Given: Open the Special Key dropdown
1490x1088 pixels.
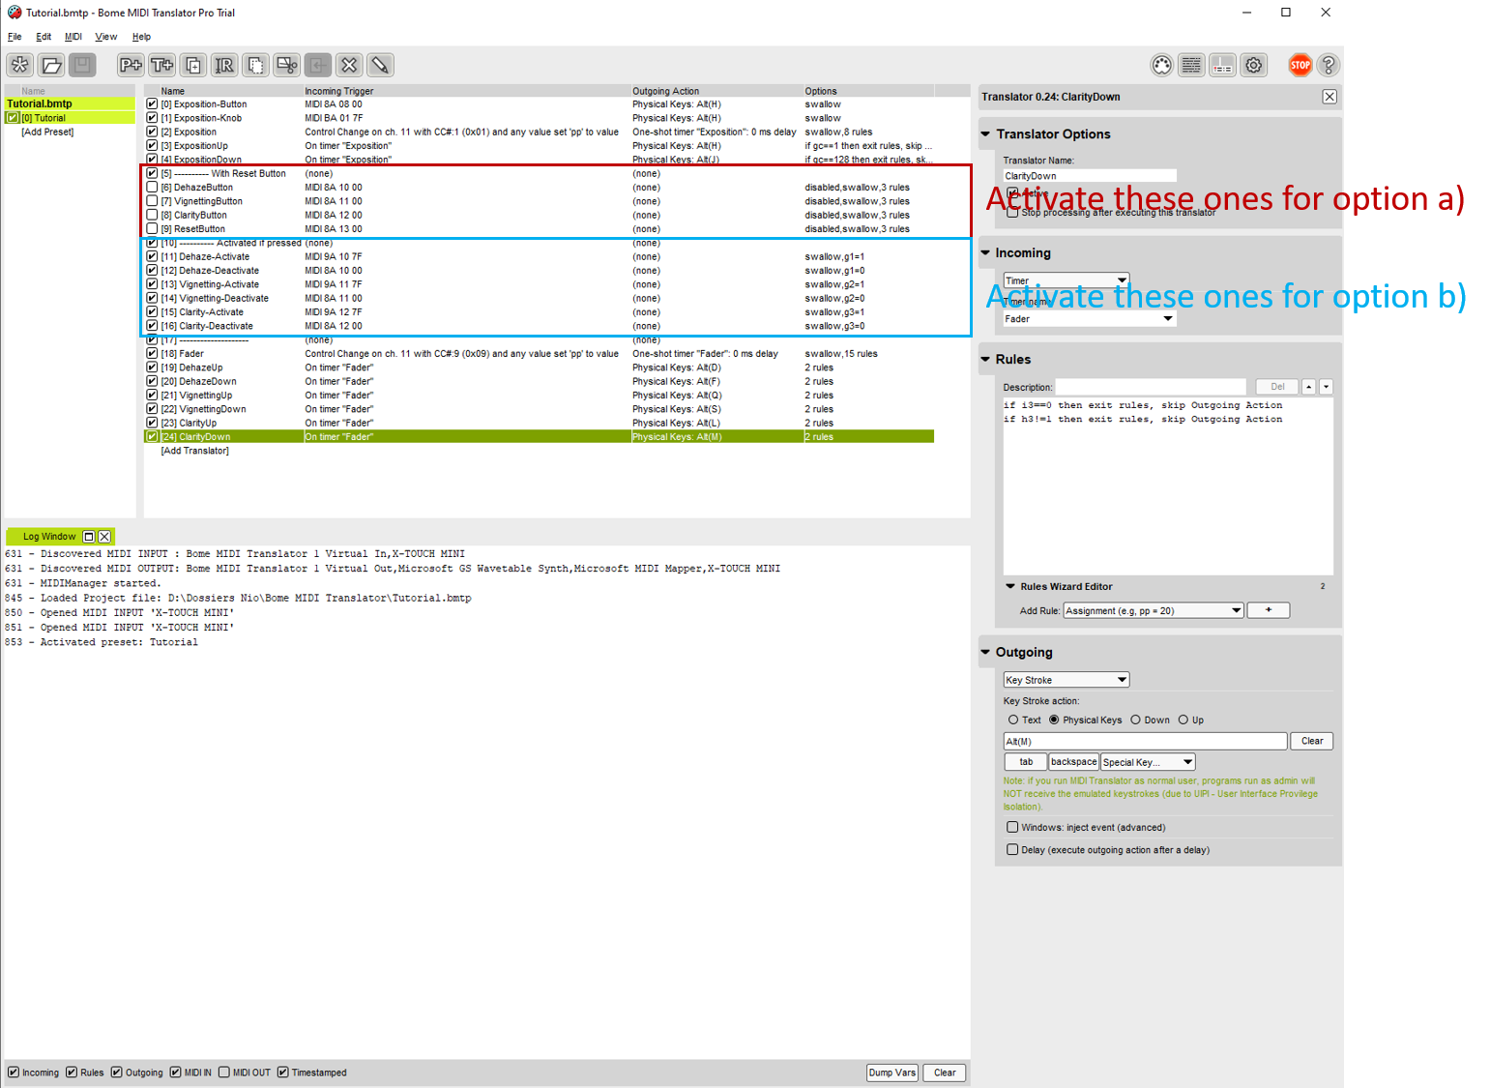Looking at the screenshot, I should 1148,762.
